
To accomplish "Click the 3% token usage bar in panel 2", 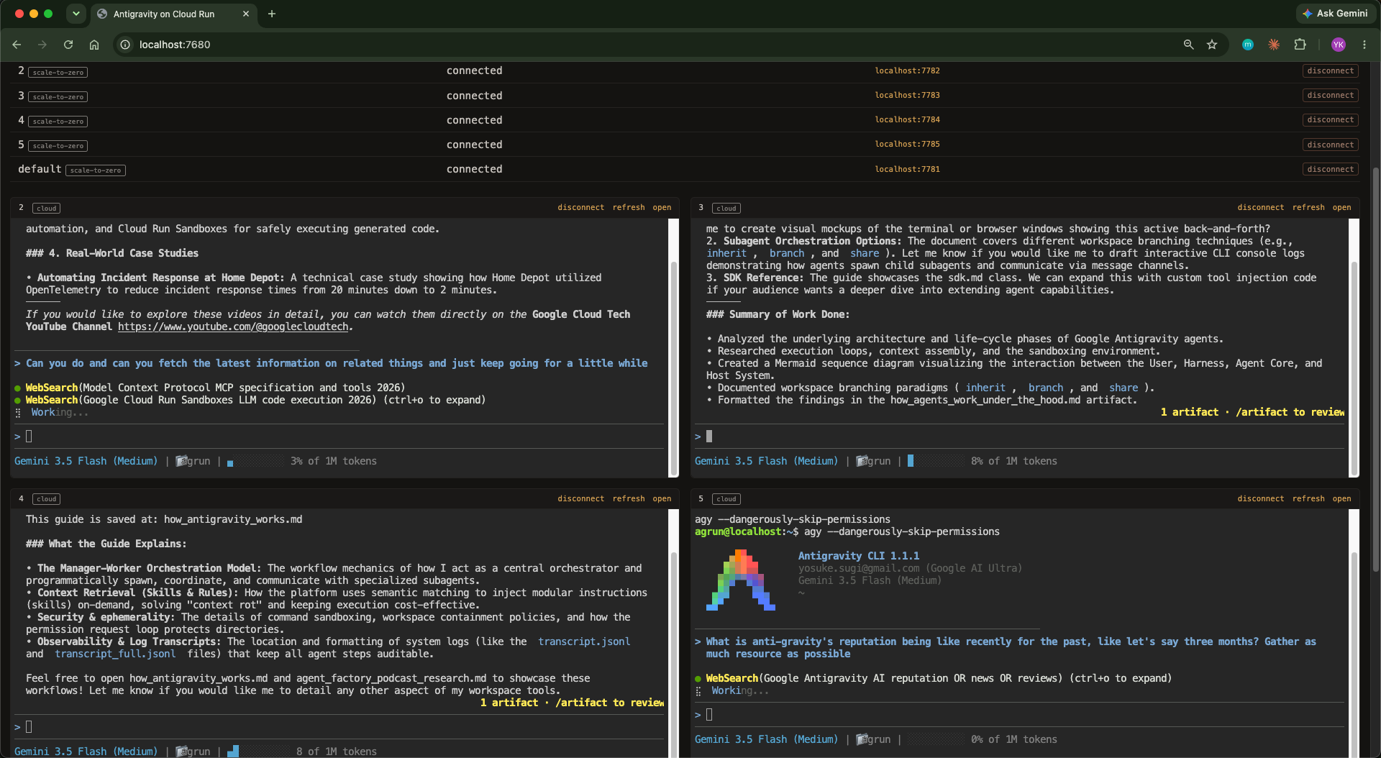I will pos(255,462).
